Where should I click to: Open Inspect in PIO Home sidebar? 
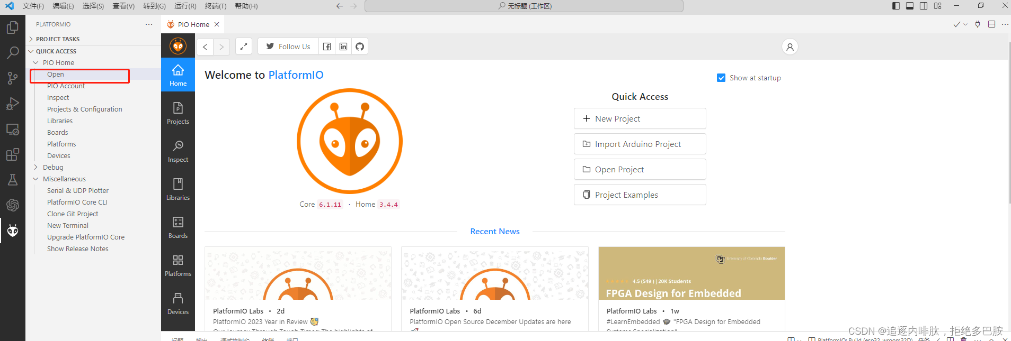point(178,151)
